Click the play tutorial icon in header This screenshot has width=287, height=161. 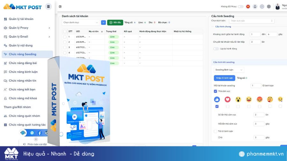click(262, 7)
